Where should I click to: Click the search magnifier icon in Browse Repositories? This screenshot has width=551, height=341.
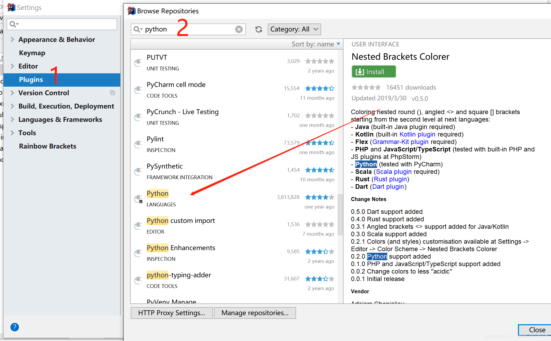click(x=137, y=29)
